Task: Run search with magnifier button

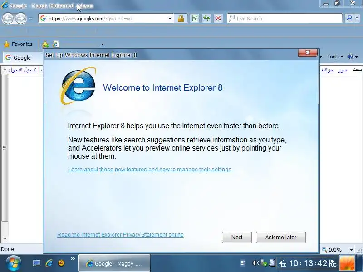Action: (x=349, y=18)
